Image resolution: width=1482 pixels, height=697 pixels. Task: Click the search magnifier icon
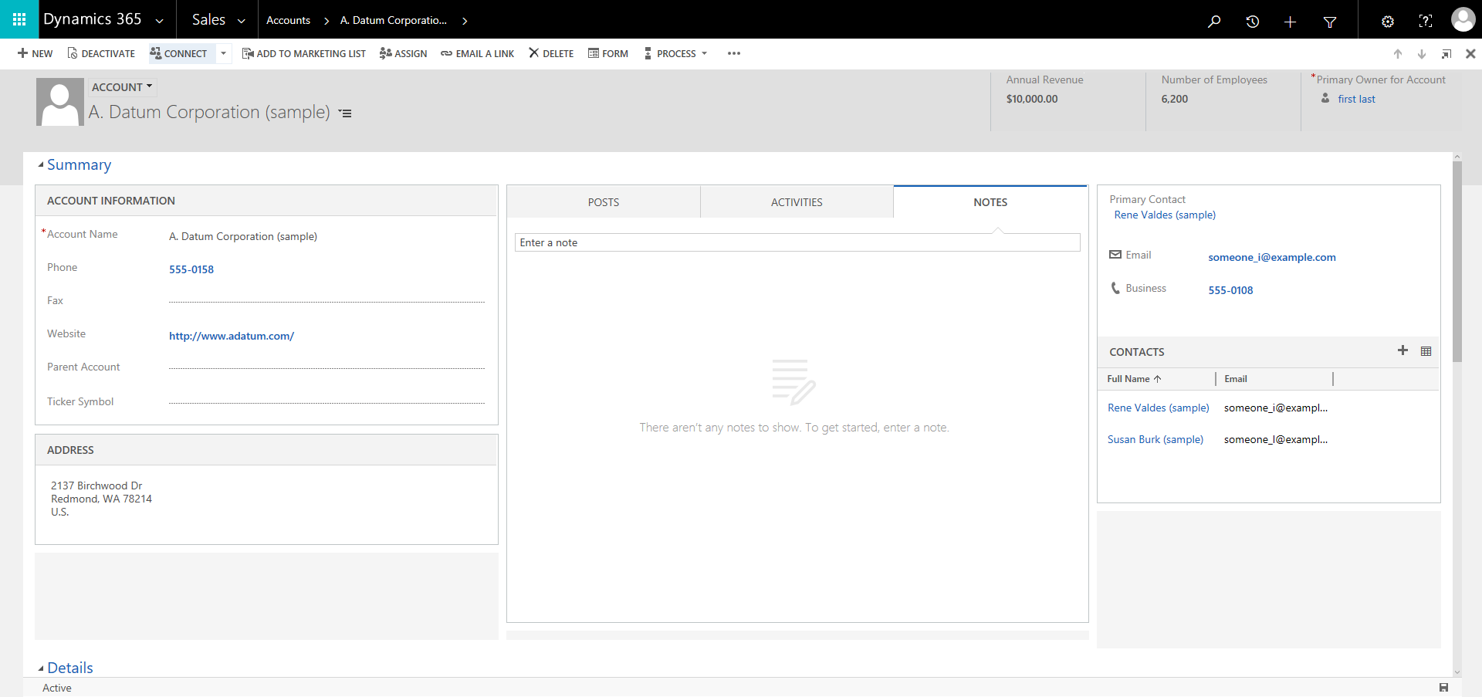point(1214,21)
